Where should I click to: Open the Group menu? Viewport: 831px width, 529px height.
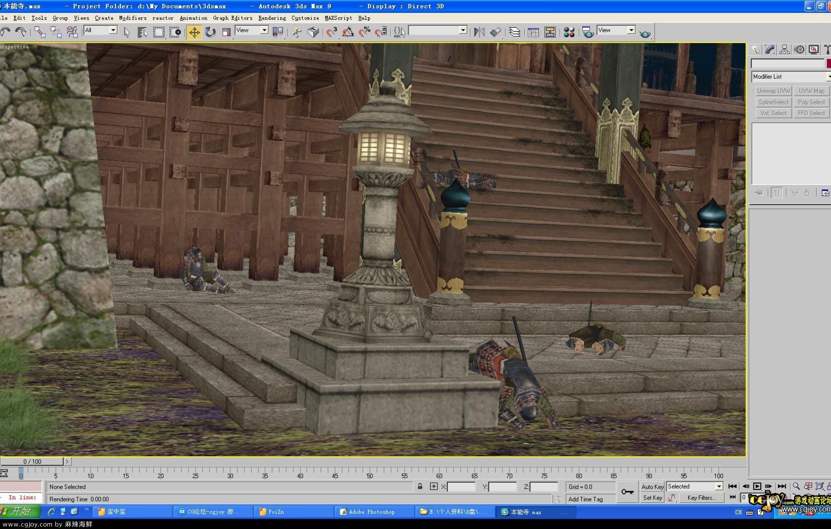(60, 18)
